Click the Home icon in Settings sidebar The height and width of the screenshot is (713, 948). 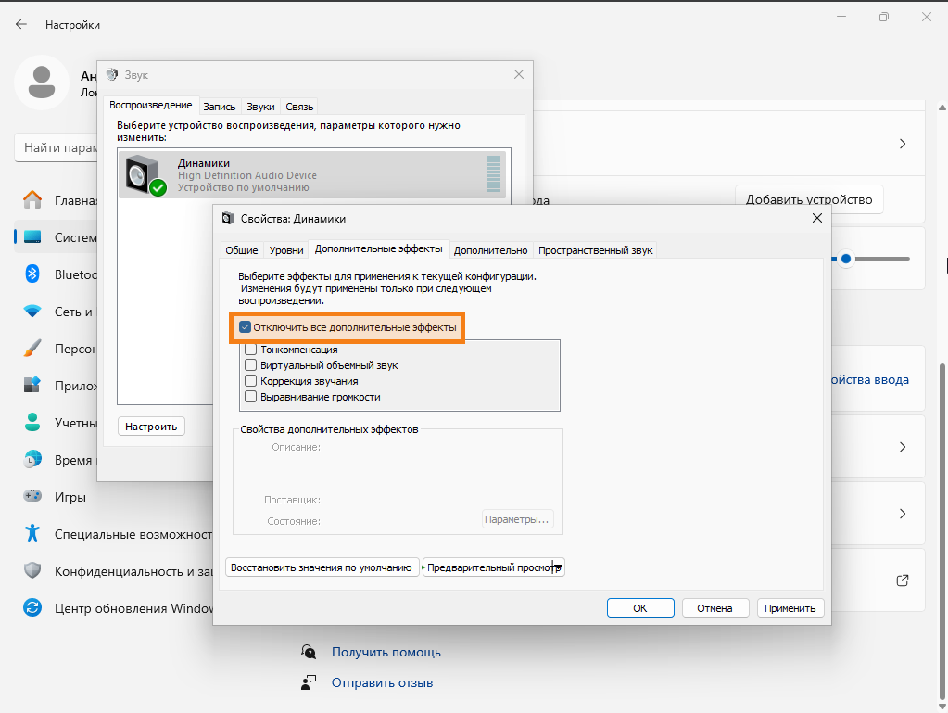pos(32,199)
